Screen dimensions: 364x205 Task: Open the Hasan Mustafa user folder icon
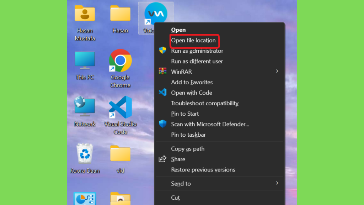85,14
